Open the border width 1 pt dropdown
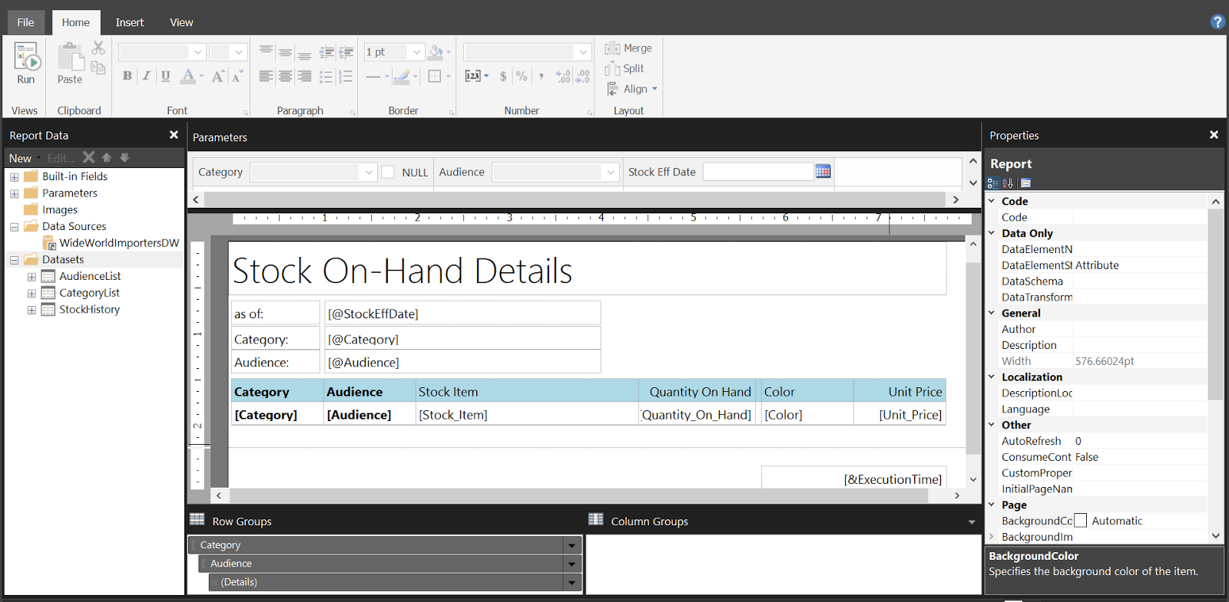1229x602 pixels. tap(417, 52)
